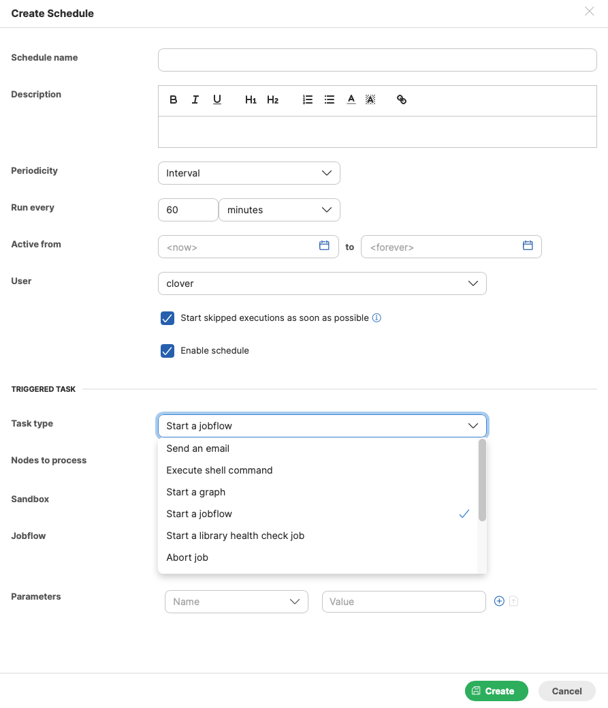Open the calendar picker for the end date
Screen dimensions: 608x708
(x=528, y=247)
